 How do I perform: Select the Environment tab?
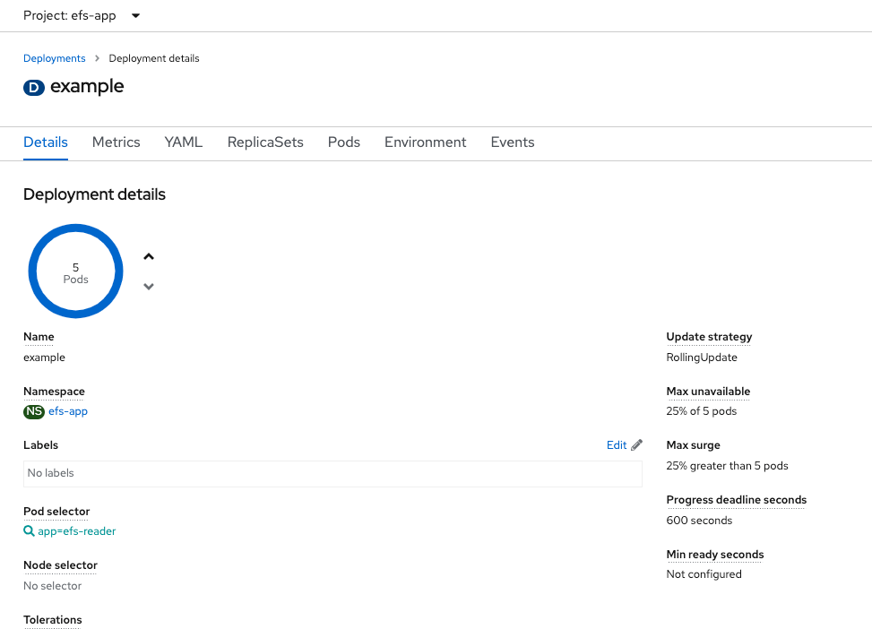[x=425, y=142]
